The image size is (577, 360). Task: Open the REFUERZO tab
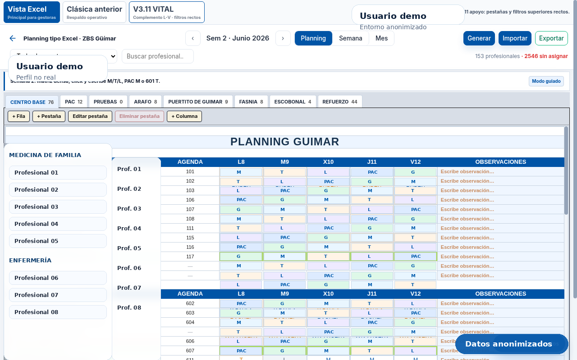[340, 102]
